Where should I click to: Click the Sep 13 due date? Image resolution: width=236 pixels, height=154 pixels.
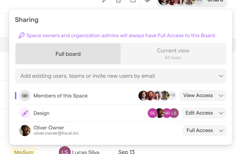pyautogui.click(x=126, y=152)
